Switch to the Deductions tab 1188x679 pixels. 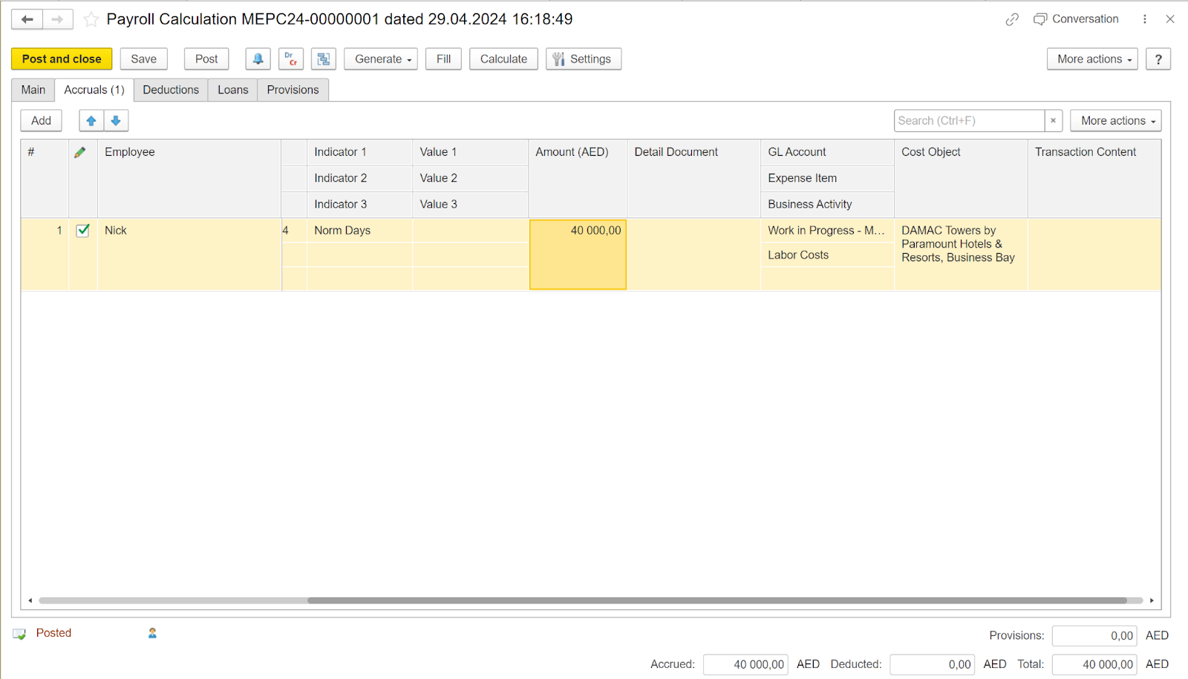click(171, 89)
